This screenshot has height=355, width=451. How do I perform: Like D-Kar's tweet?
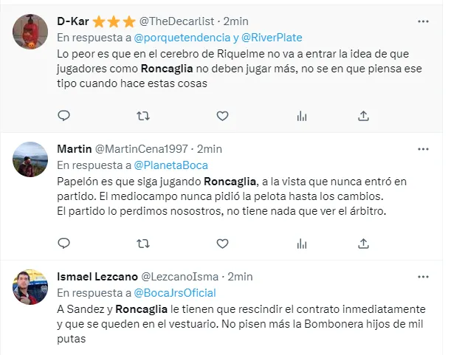222,115
